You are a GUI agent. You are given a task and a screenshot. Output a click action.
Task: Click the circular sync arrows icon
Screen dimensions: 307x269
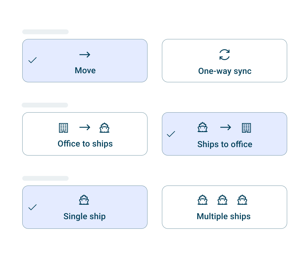225,55
